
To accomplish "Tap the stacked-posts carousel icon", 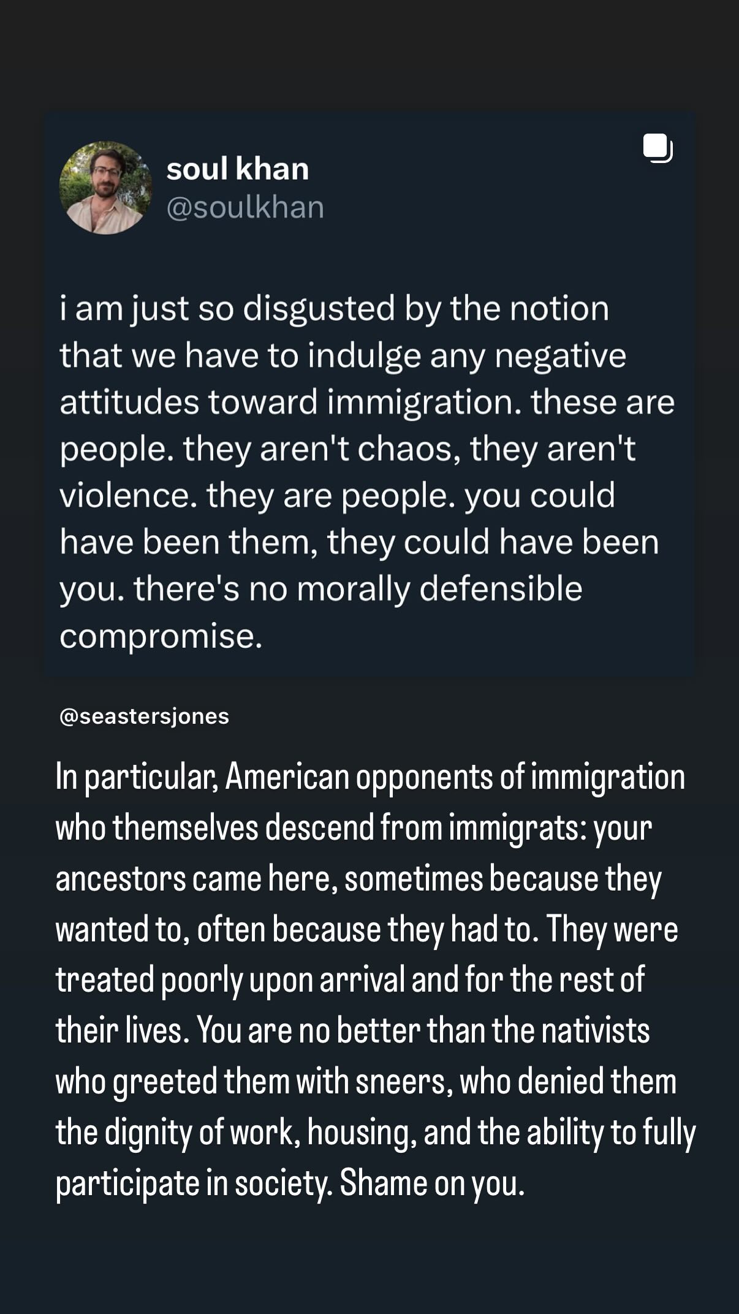I will click(x=658, y=149).
